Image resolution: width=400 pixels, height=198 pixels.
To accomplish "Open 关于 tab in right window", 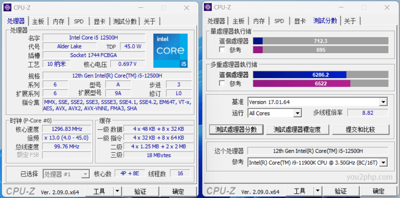I will (350, 21).
